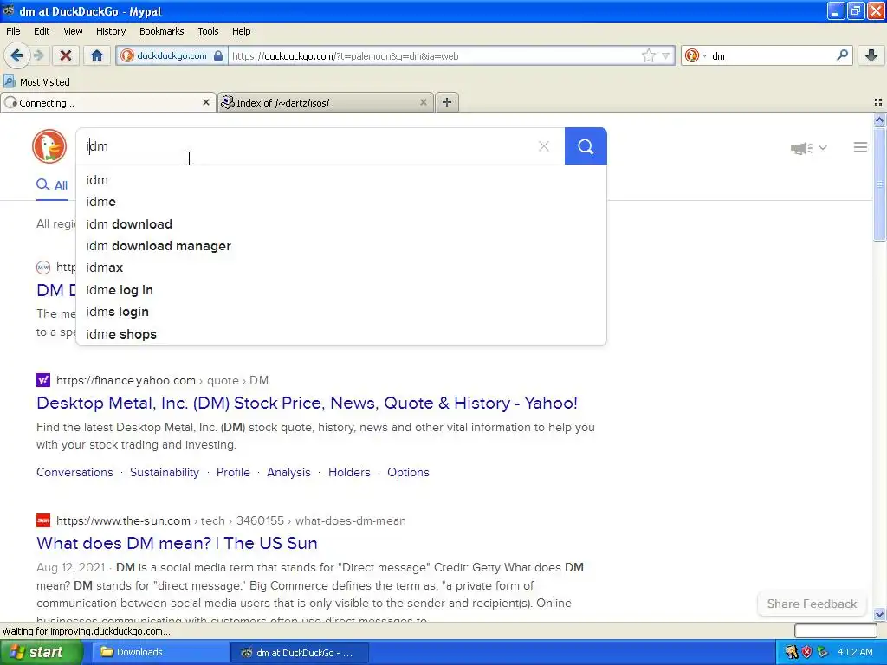The width and height of the screenshot is (887, 665).
Task: Click the Yahoo favicon beside finance result
Action: (43, 380)
